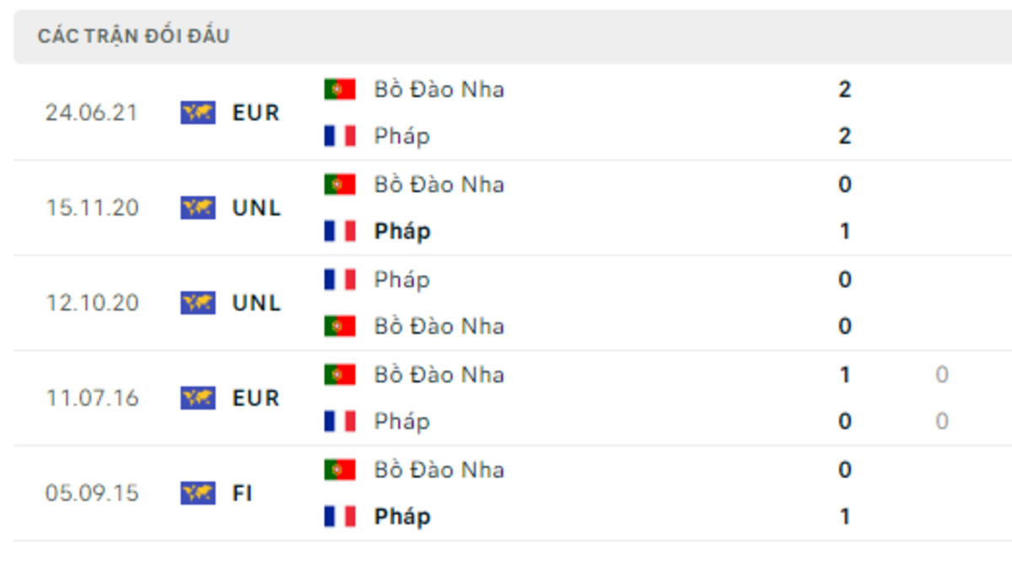1012x563 pixels.
Task: Click the competition icon for the 11.07.16 match
Action: [198, 399]
